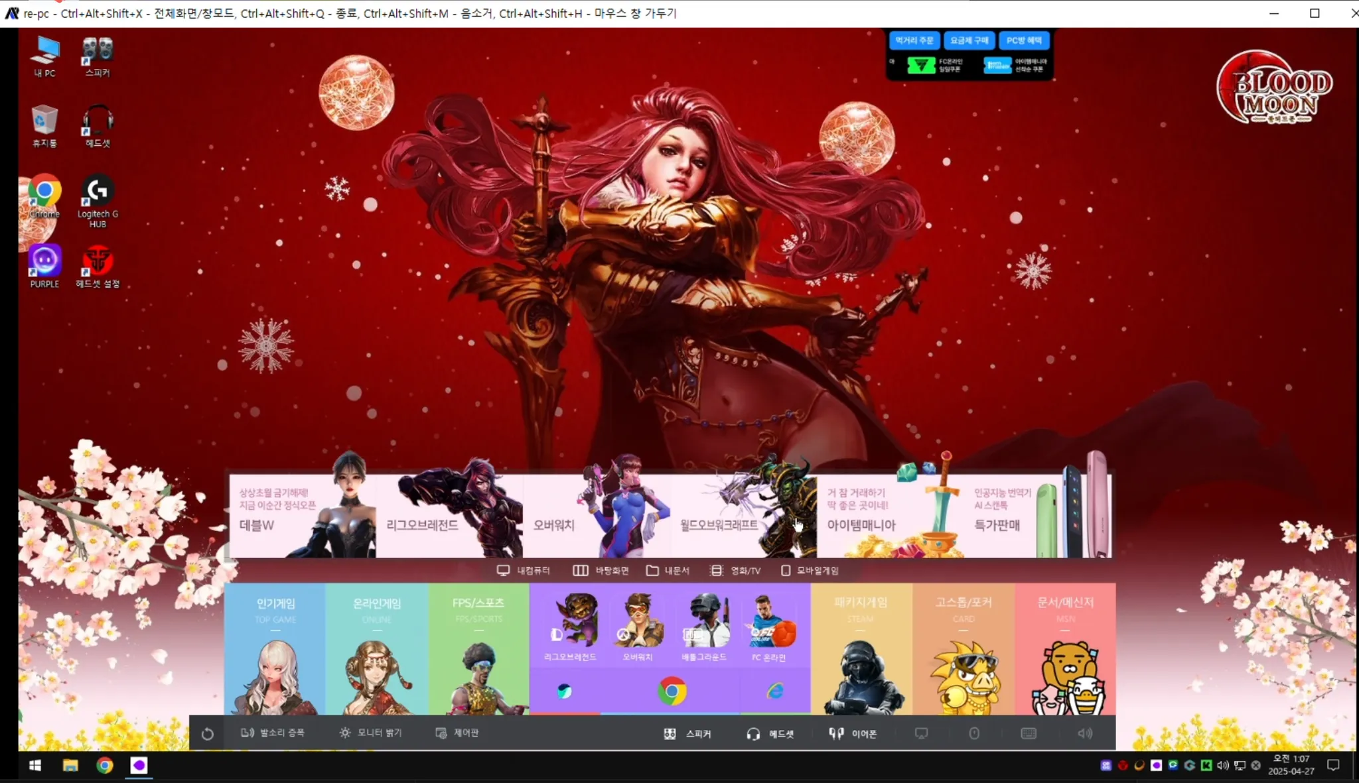
Task: Open 제어판 control panel button
Action: pyautogui.click(x=457, y=733)
